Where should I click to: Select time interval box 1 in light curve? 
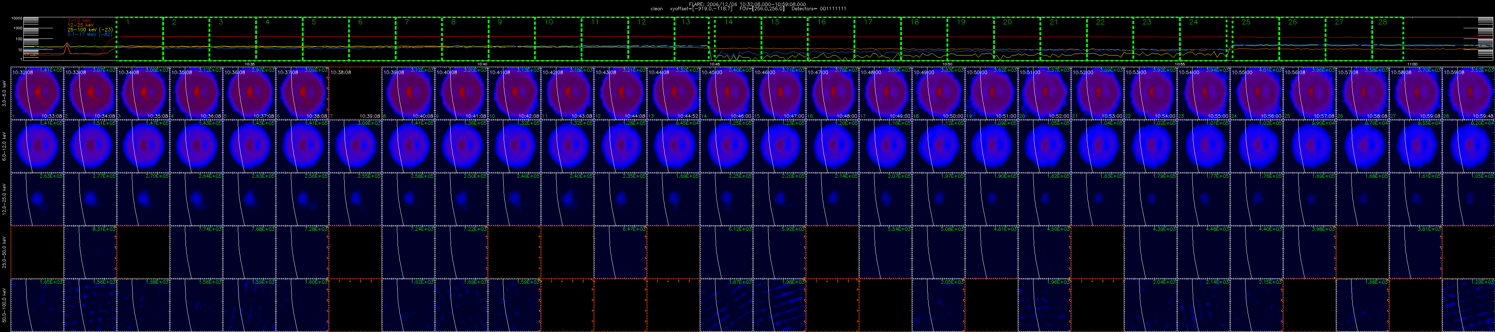point(140,38)
